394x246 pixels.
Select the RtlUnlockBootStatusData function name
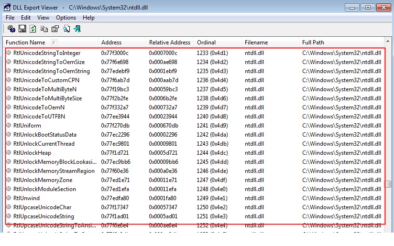[45, 135]
